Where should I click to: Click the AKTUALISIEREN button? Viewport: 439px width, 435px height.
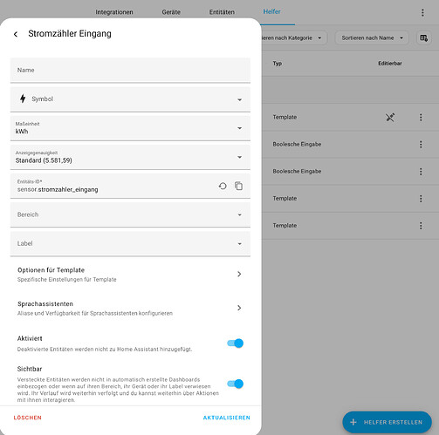(227, 418)
